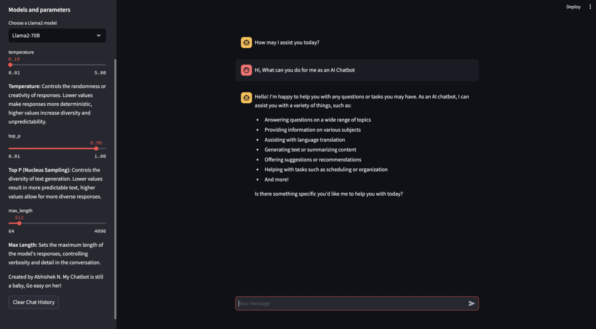The image size is (596, 329).
Task: Click the "How may I assist you today?" message
Action: (287, 43)
